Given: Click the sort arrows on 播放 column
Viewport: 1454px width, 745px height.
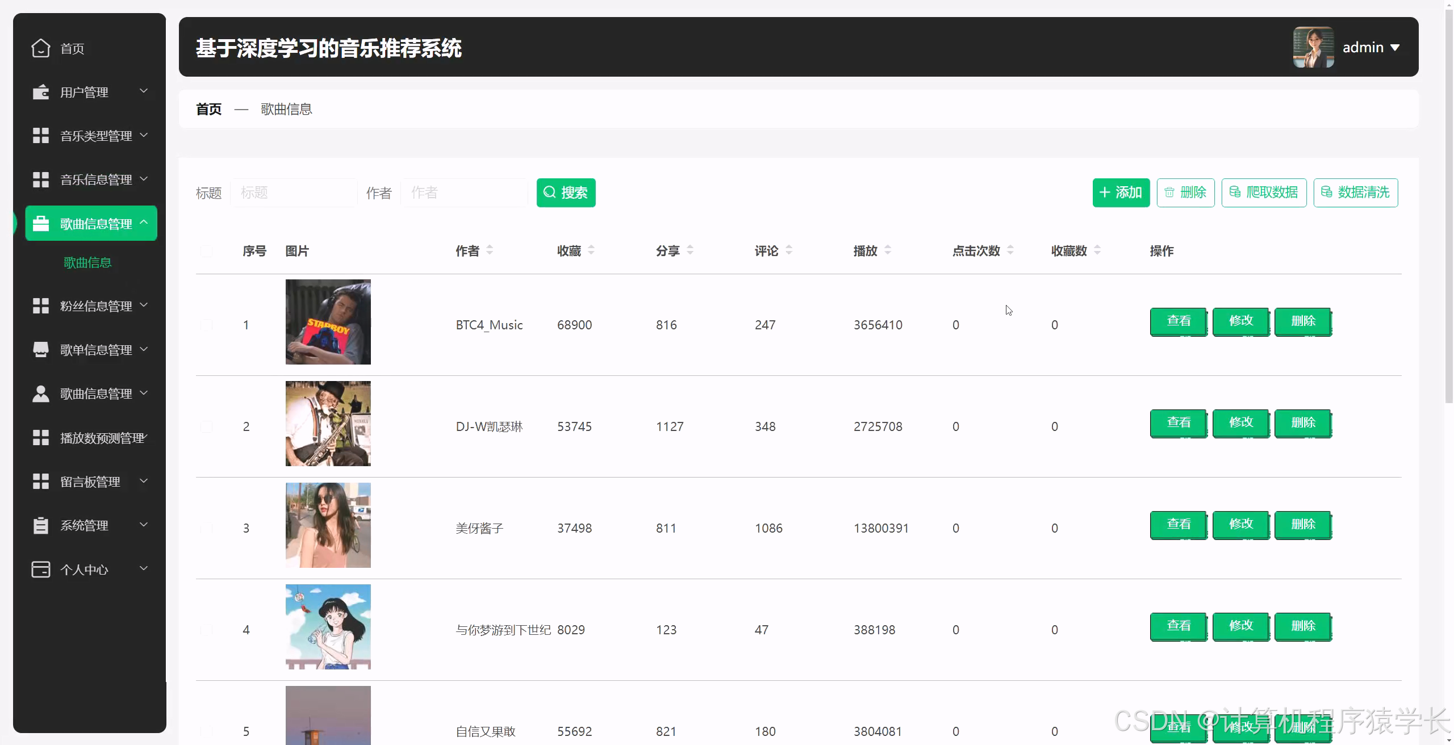Looking at the screenshot, I should pyautogui.click(x=888, y=250).
